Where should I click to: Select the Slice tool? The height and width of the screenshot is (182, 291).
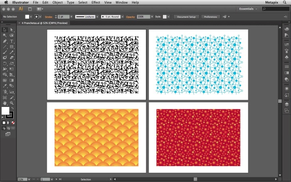11,97
